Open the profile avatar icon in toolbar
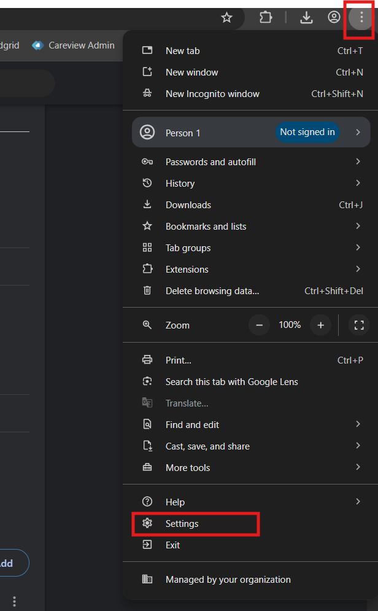The image size is (378, 611). coord(334,18)
